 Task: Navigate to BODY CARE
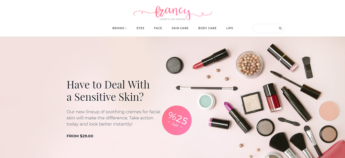207,28
